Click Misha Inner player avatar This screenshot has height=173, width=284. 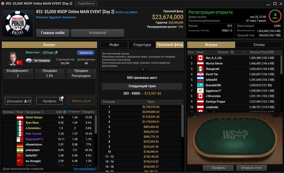(x=13, y=58)
